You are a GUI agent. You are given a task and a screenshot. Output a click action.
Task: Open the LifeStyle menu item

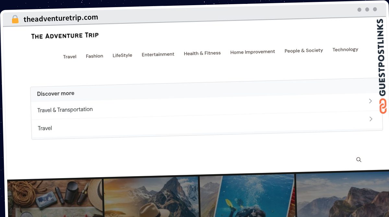click(122, 55)
